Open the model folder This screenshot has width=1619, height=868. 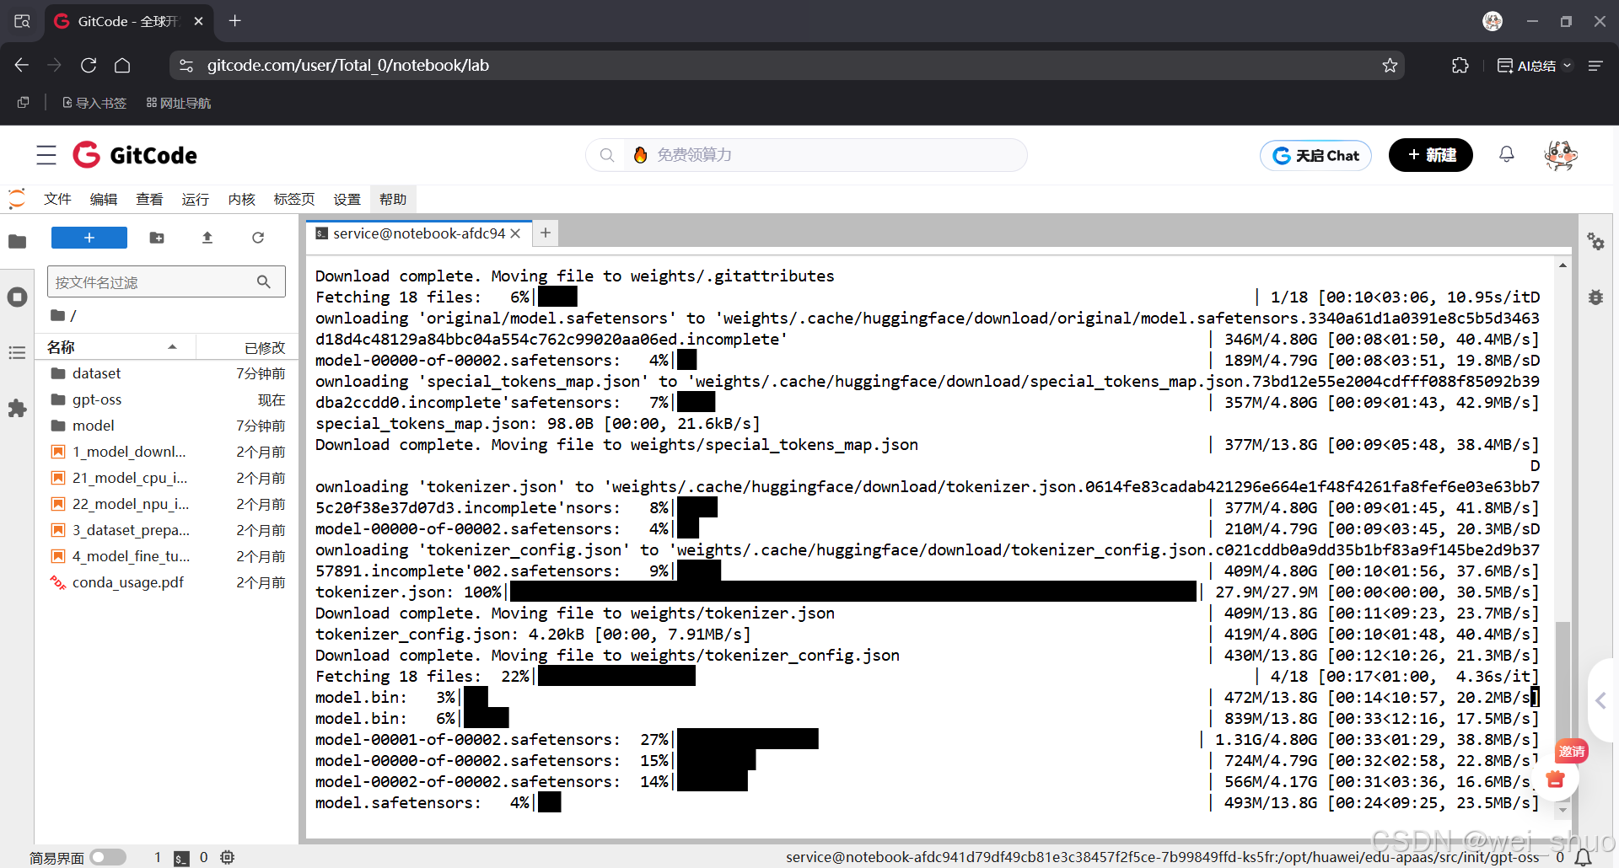(x=166, y=426)
